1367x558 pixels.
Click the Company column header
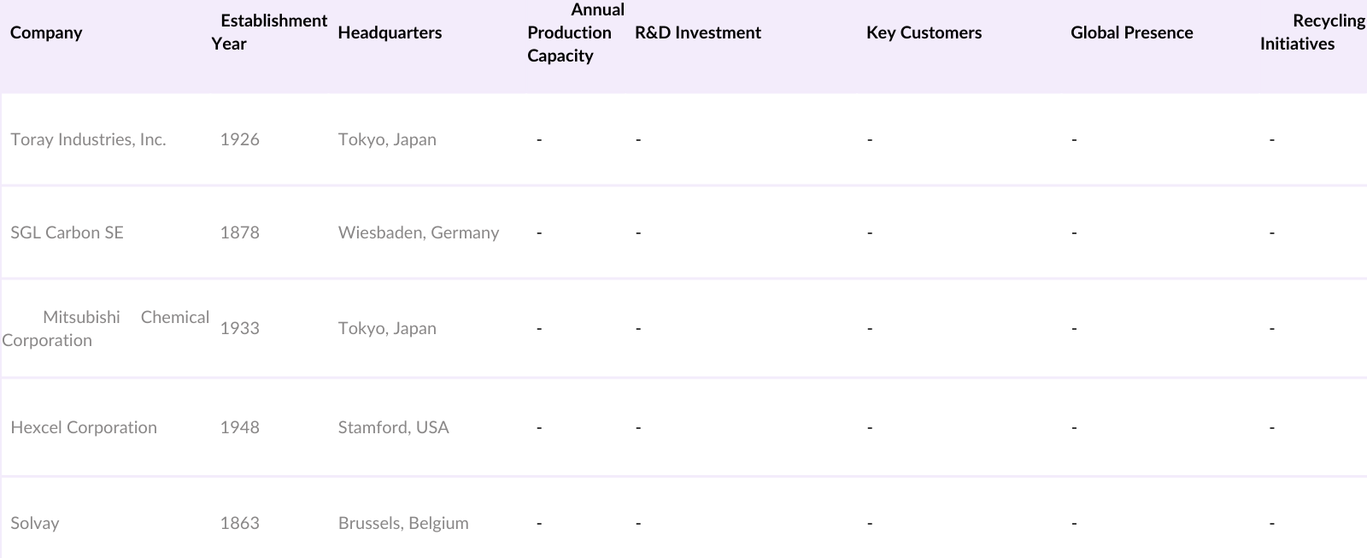click(x=46, y=32)
